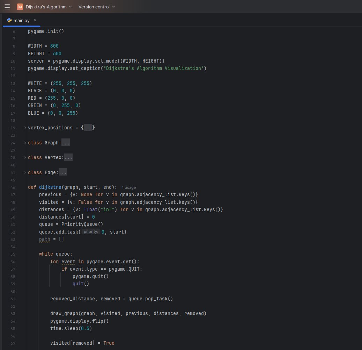Expand the folded class Edge block
Screen dimensions: 362x350
point(25,172)
